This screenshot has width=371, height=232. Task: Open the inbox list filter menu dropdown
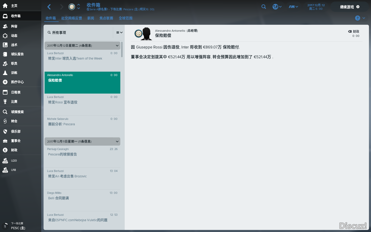[119, 32]
